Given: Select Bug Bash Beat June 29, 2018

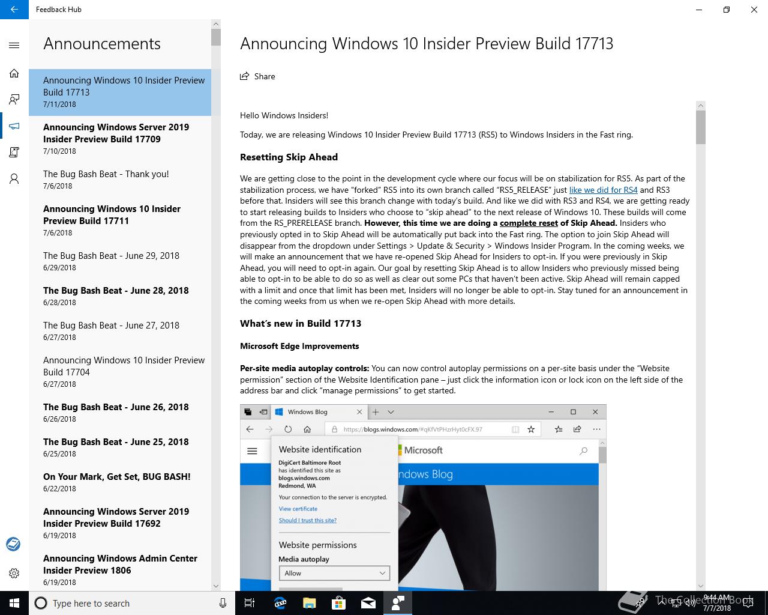Looking at the screenshot, I should click(120, 261).
